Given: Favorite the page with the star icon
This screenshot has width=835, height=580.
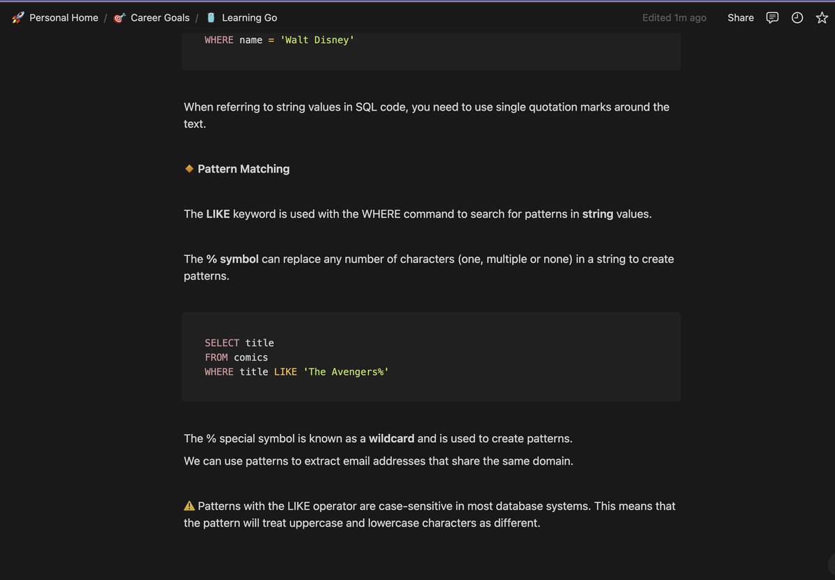Looking at the screenshot, I should pos(822,17).
